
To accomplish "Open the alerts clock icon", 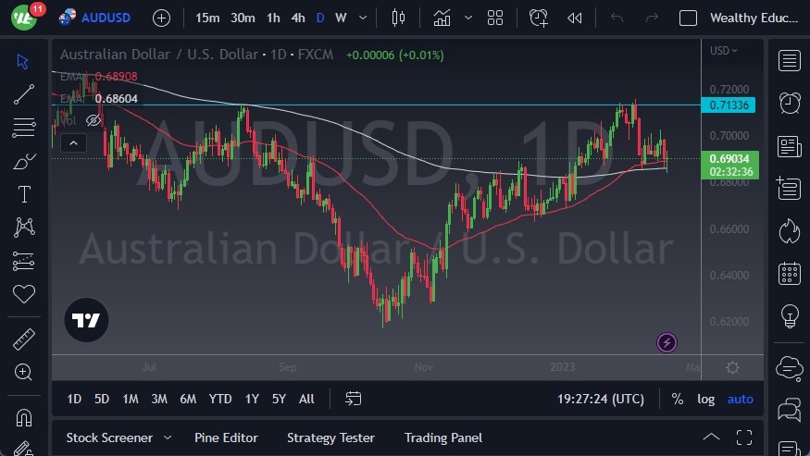I will click(790, 104).
